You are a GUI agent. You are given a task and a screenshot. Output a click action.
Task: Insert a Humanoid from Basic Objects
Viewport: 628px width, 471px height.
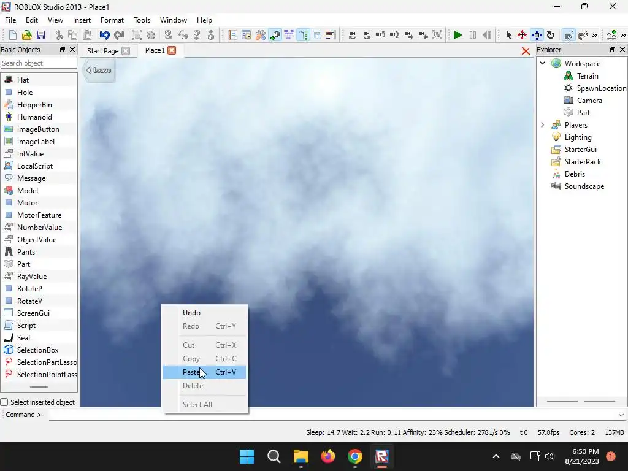coord(34,117)
